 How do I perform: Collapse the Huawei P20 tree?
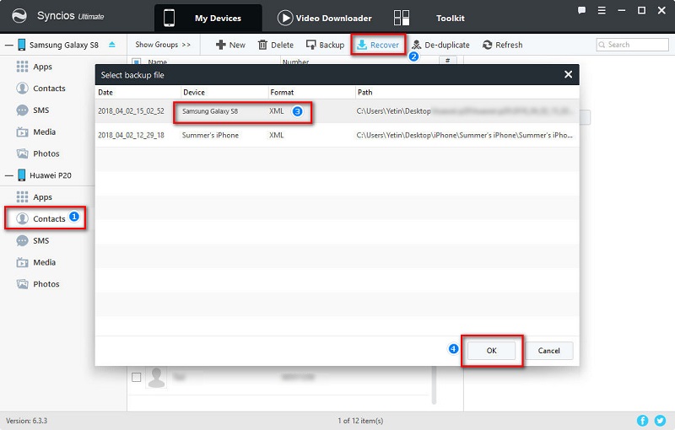click(9, 175)
